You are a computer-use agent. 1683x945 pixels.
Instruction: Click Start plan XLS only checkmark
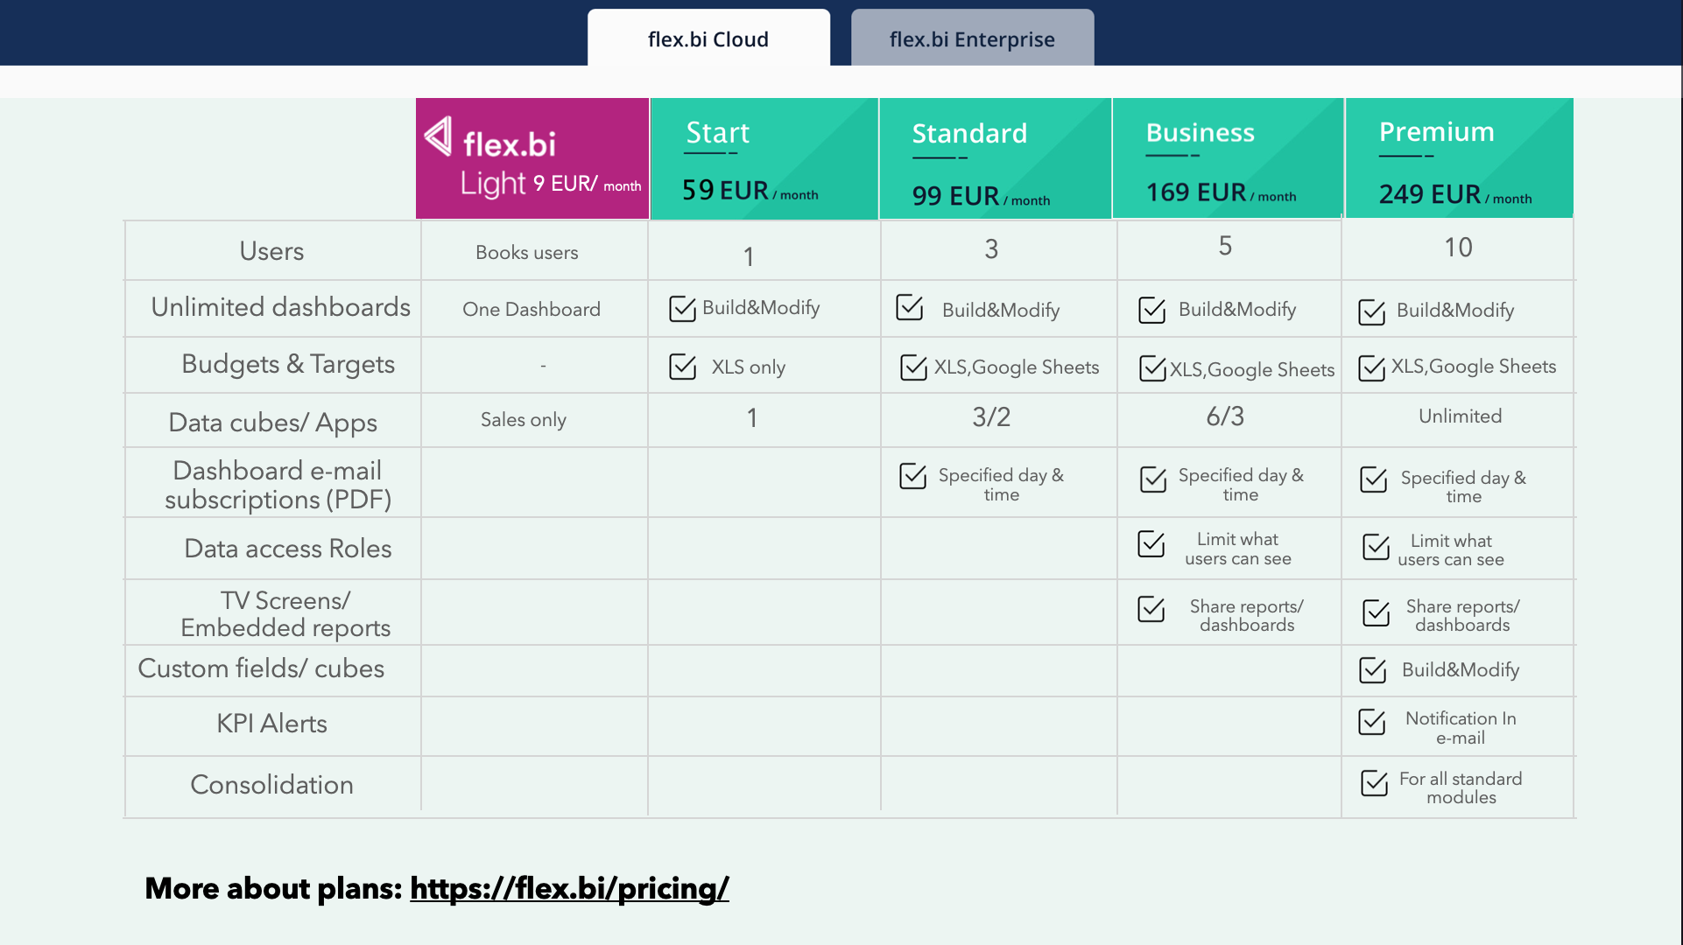pyautogui.click(x=682, y=367)
